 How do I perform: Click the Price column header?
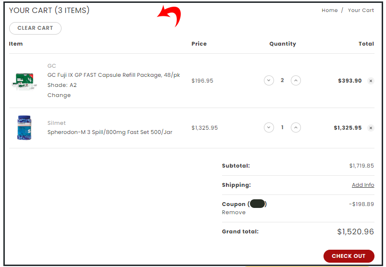[x=199, y=44]
